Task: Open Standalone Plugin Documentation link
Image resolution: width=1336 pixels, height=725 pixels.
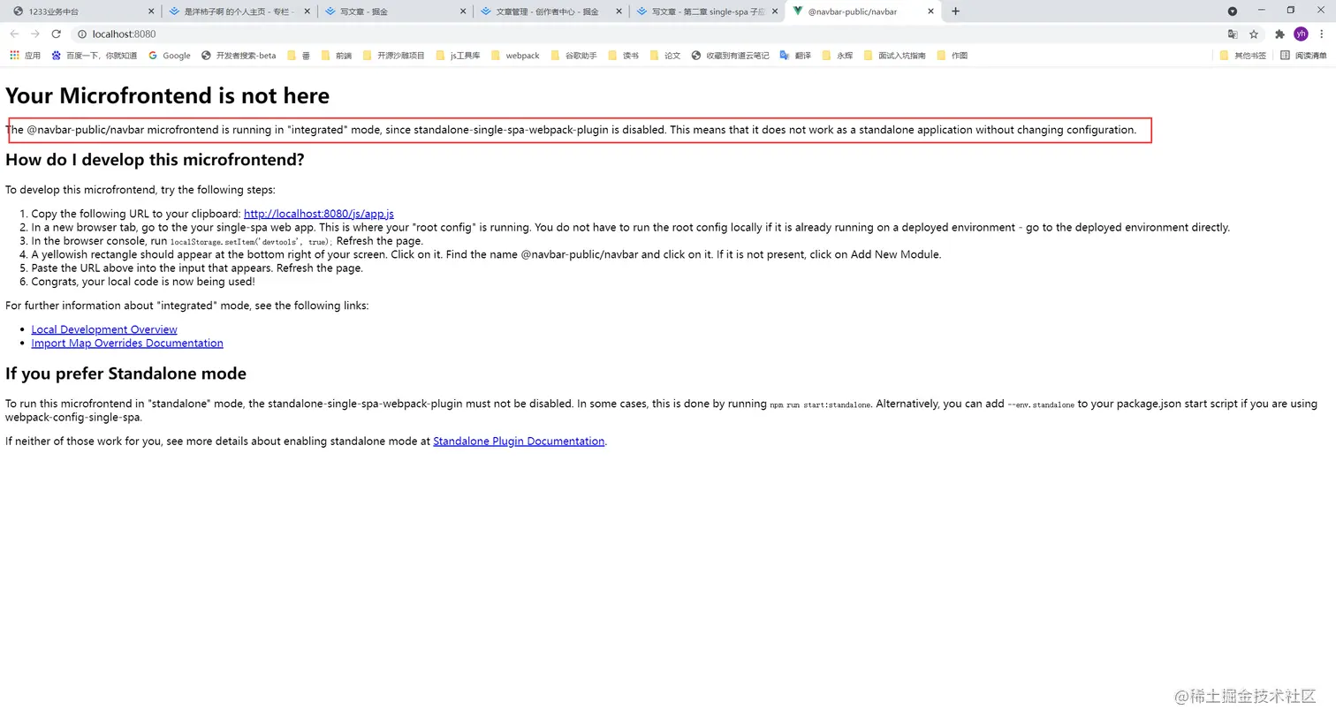Action: pos(519,441)
